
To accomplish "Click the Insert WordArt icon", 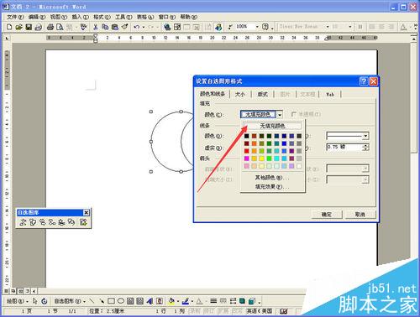I will [x=150, y=301].
